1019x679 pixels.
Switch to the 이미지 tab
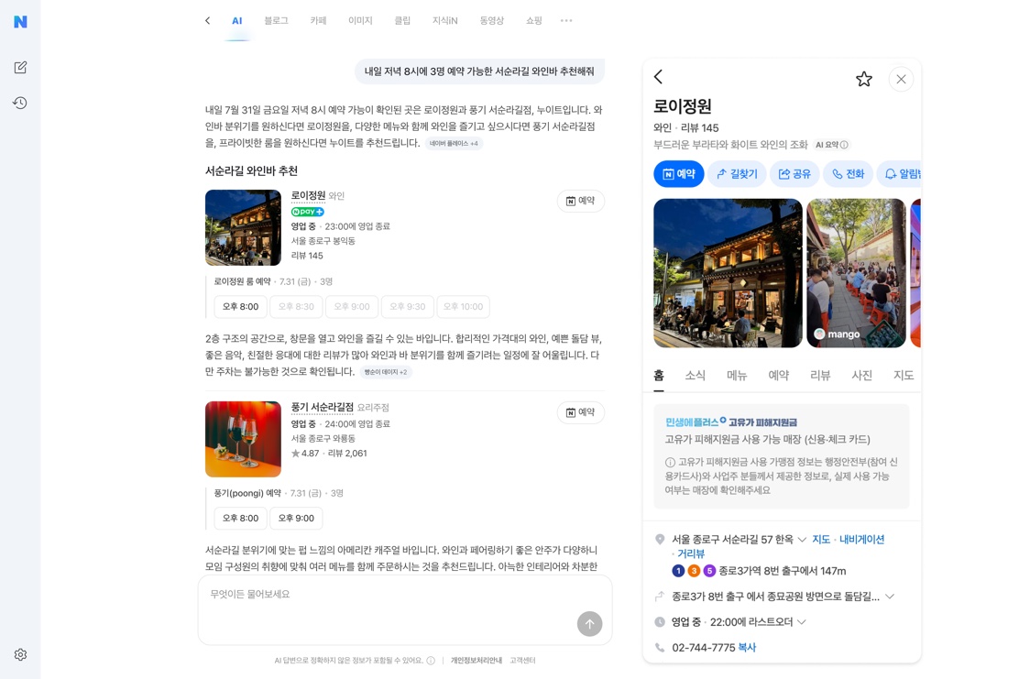click(360, 21)
